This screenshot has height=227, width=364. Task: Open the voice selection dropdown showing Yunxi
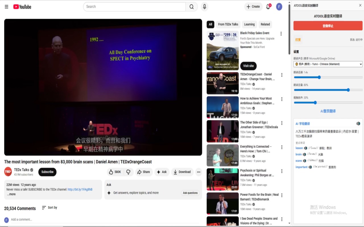328,64
